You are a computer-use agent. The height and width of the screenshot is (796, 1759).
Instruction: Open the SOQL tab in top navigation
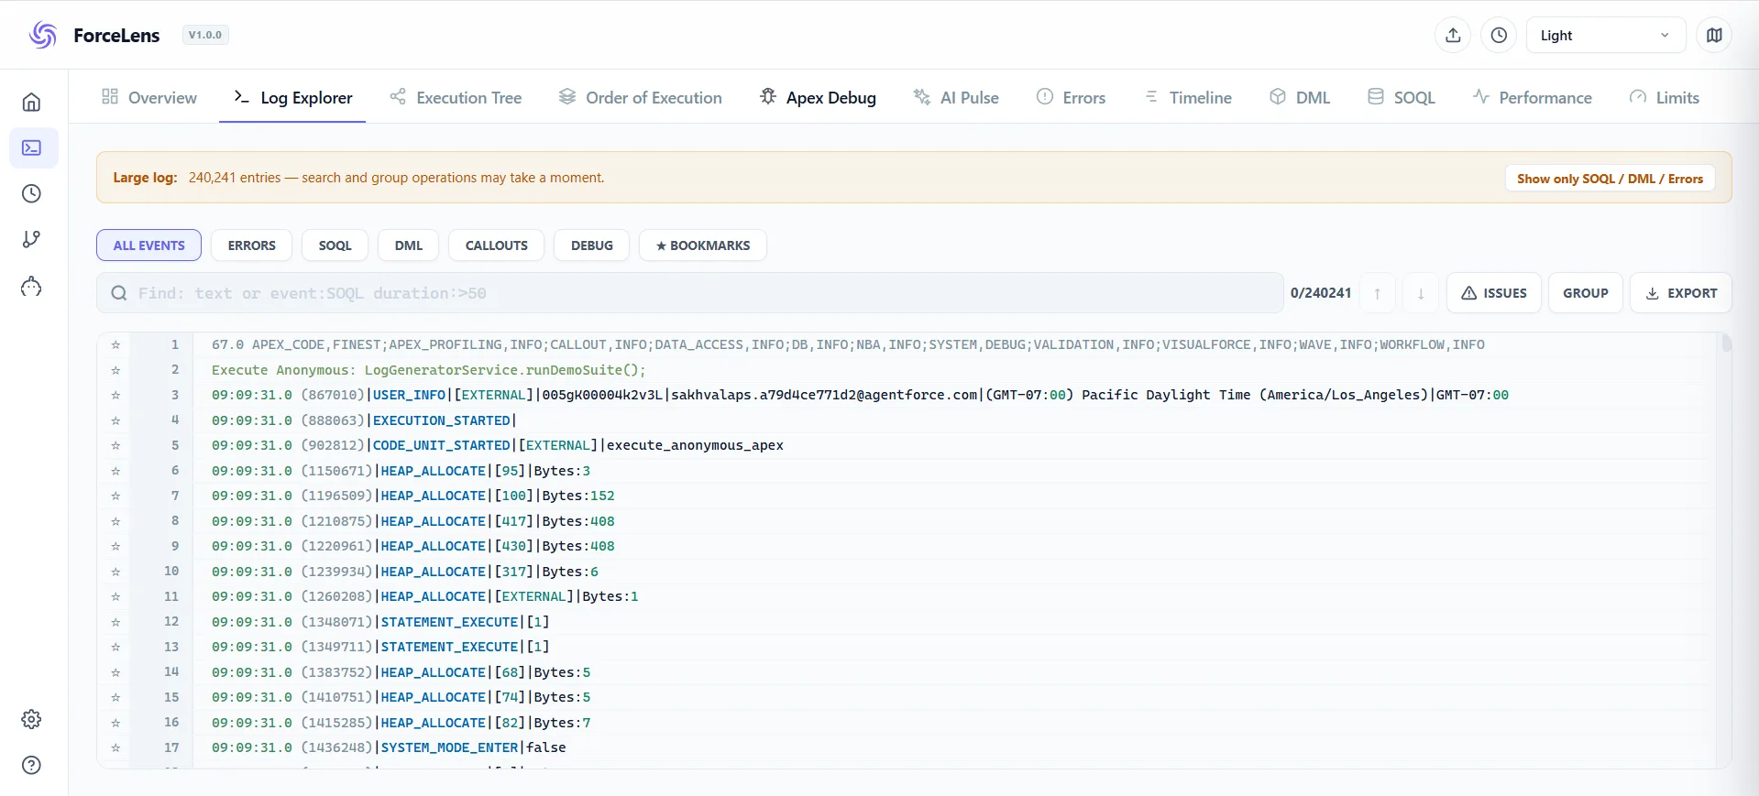(1402, 97)
